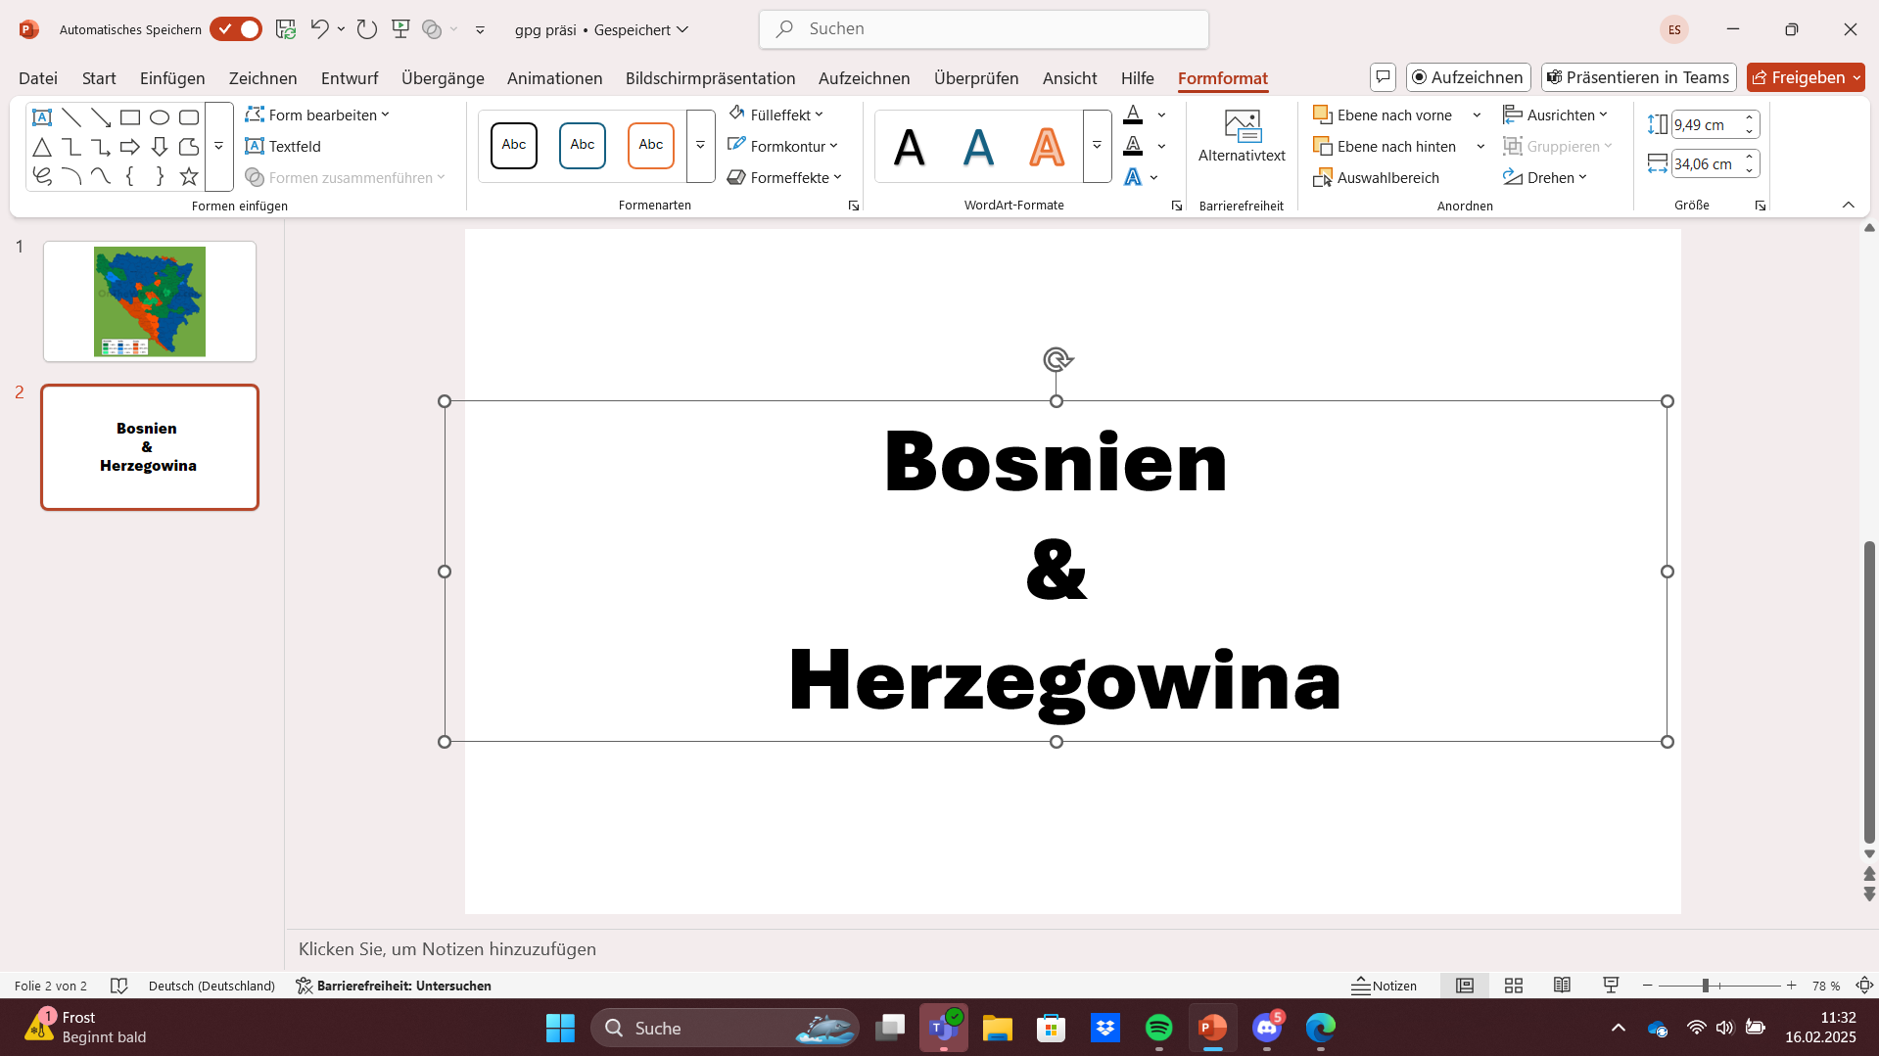The height and width of the screenshot is (1056, 1879).
Task: Expand the shapes gallery
Action: (219, 146)
